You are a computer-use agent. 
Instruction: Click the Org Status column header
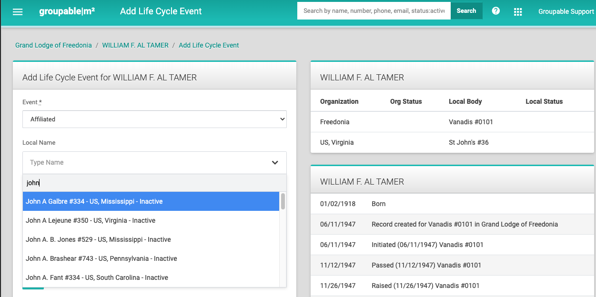point(406,101)
